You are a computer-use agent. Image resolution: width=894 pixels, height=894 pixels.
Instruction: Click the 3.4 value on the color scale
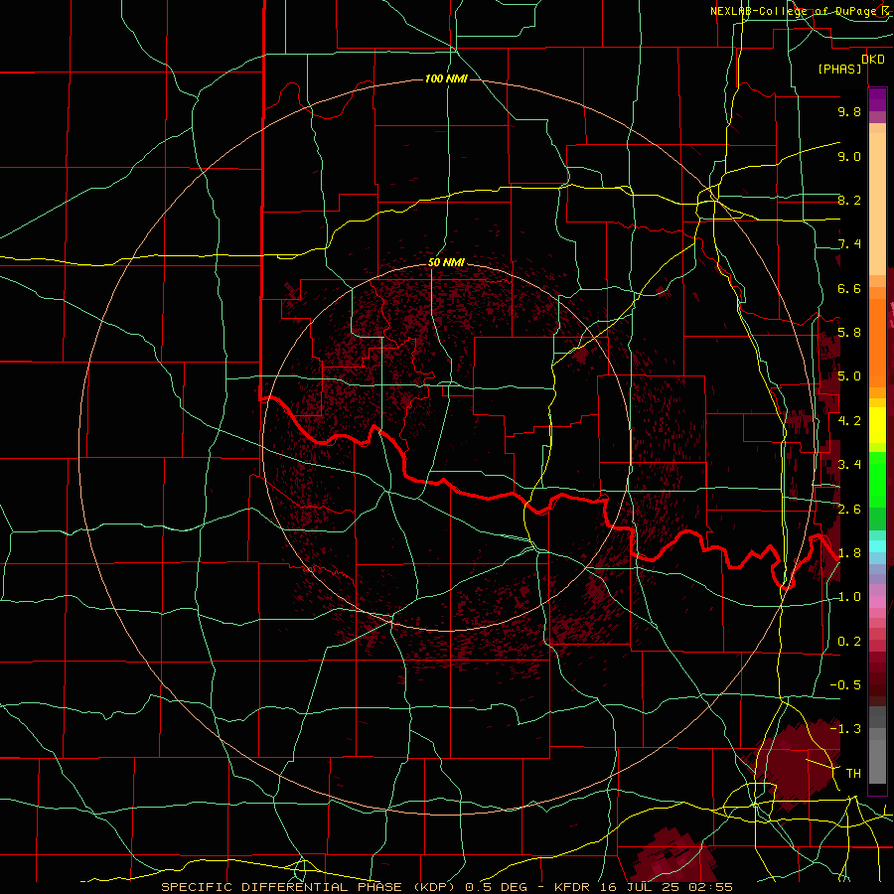[849, 464]
